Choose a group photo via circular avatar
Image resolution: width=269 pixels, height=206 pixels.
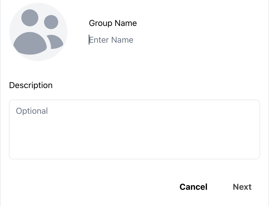click(38, 32)
